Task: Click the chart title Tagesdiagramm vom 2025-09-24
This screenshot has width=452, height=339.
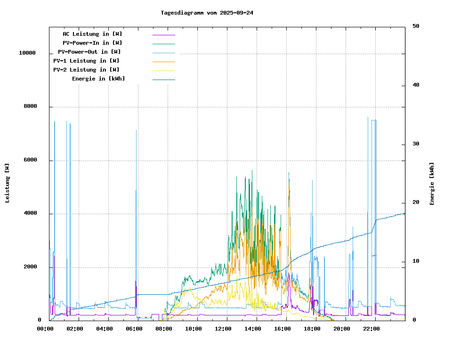Action: click(207, 13)
